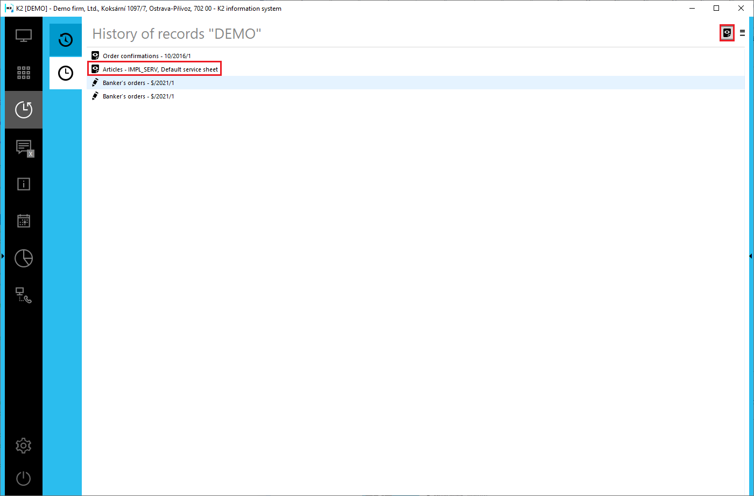The height and width of the screenshot is (496, 754).
Task: Open the messages chat icon in the sidebar
Action: 24,147
